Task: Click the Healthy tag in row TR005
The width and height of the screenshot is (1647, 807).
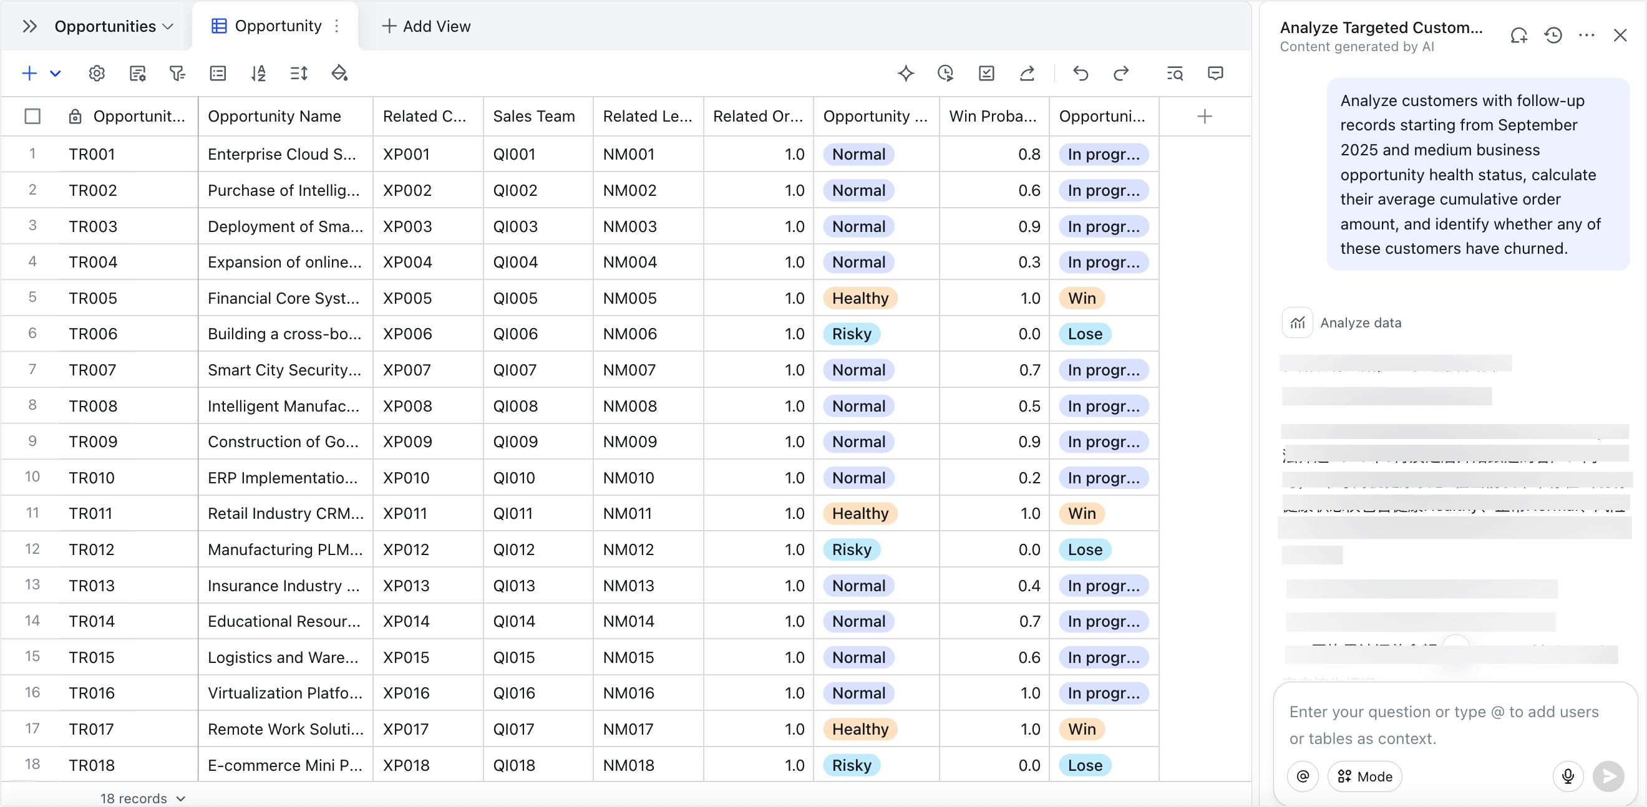Action: [860, 298]
